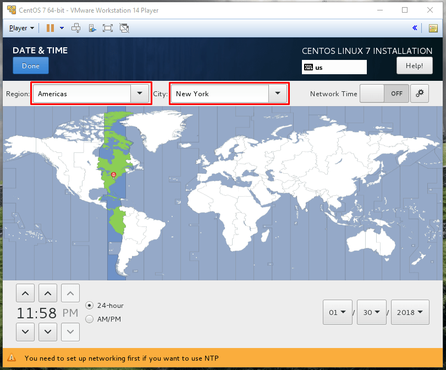Viewport: 446px width, 370px height.
Task: Click Australia on the timezone map
Action: [370, 242]
